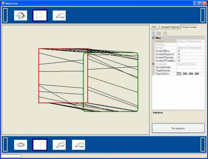This screenshot has height=159, width=208.
Task: Select the TresHoldColor property label
Action: pyautogui.click(x=162, y=74)
